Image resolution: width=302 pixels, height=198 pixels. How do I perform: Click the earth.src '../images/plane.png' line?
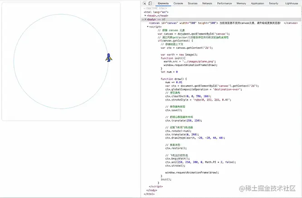(190, 62)
